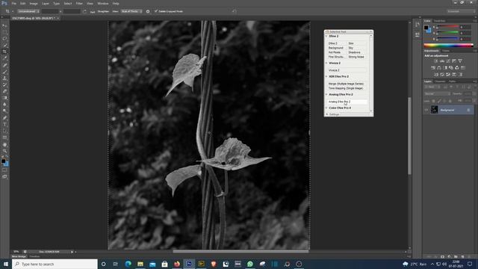Open the layer blend mode dropdown
This screenshot has height=269, width=478.
click(437, 94)
